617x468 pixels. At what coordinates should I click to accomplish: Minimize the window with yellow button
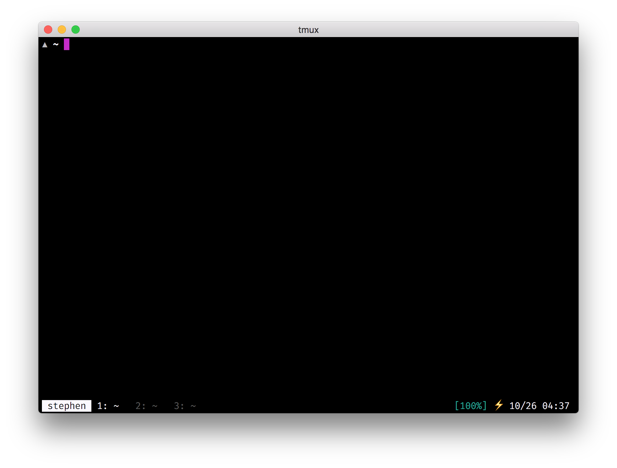(62, 30)
